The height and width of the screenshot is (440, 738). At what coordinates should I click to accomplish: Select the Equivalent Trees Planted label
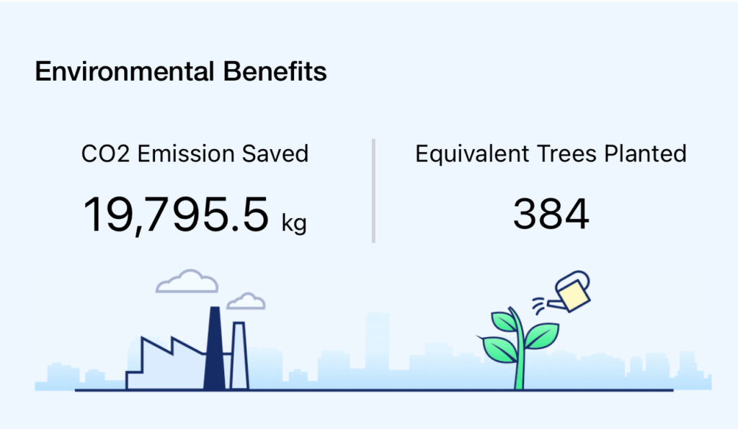[x=551, y=153]
